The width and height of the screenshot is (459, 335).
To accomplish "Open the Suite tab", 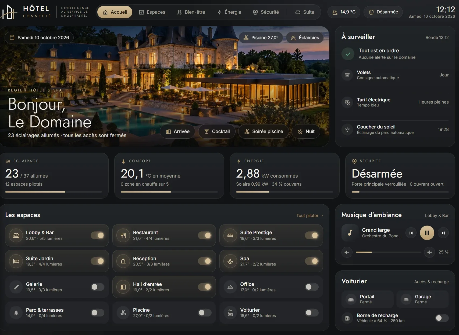I will (305, 12).
